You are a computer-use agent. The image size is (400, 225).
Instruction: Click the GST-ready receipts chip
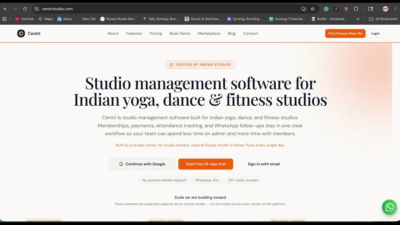click(x=243, y=180)
